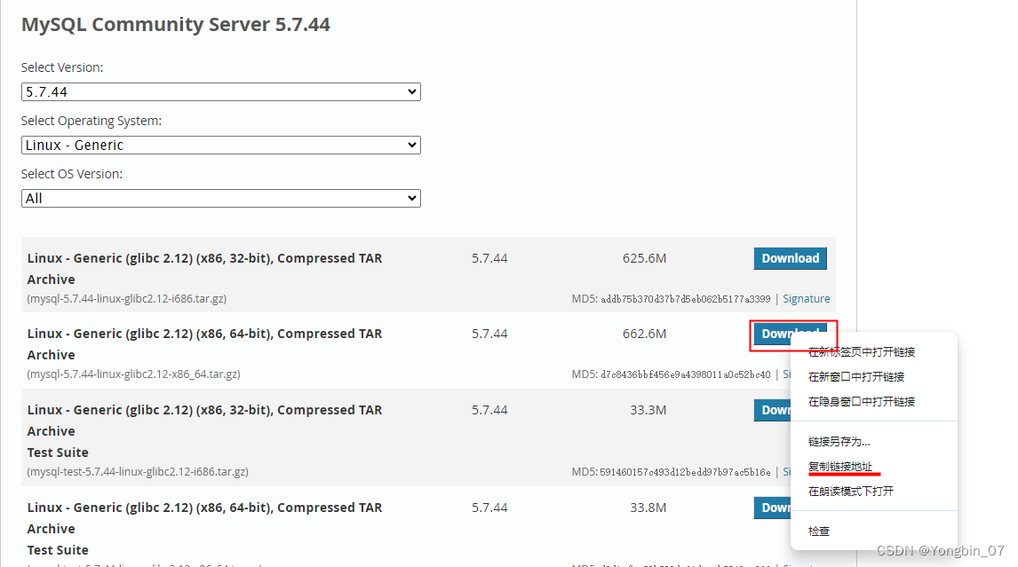Click filename mysql-test-5.7.44-linux-glibc2.12-i686.tar.gz
Screen dimensions: 1018x567
tap(138, 472)
